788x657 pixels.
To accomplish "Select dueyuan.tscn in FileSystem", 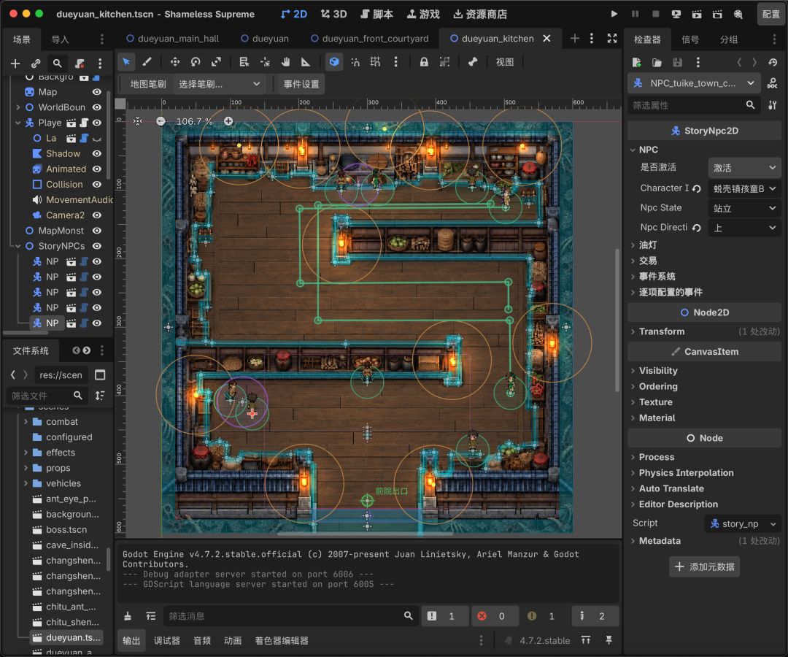I will [67, 637].
